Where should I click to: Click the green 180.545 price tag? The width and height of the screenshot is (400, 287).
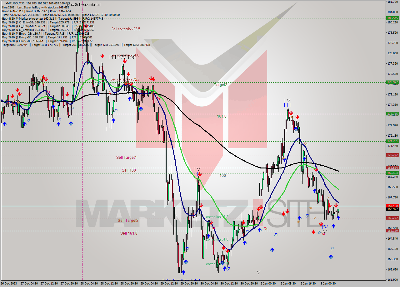[392, 18]
